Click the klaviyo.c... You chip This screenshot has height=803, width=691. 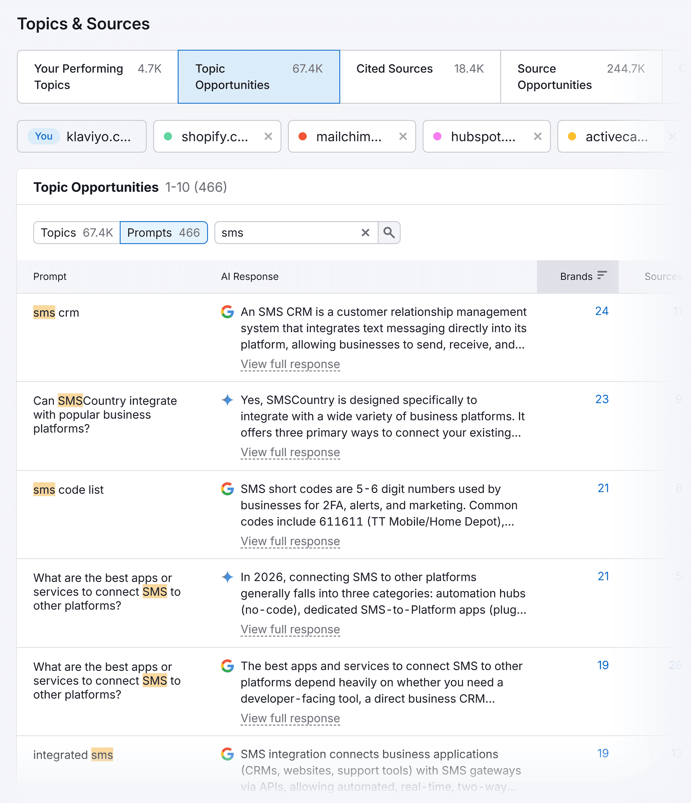tap(82, 136)
